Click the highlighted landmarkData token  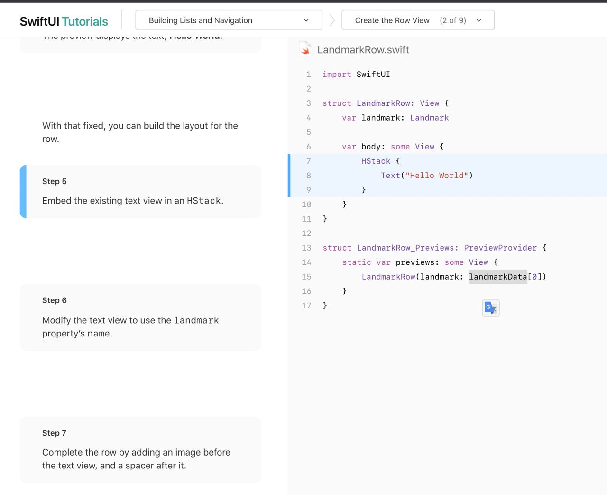coord(498,277)
